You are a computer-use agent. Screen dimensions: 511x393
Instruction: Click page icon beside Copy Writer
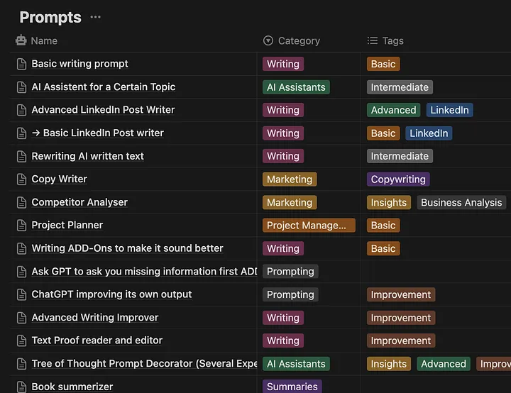(x=21, y=179)
